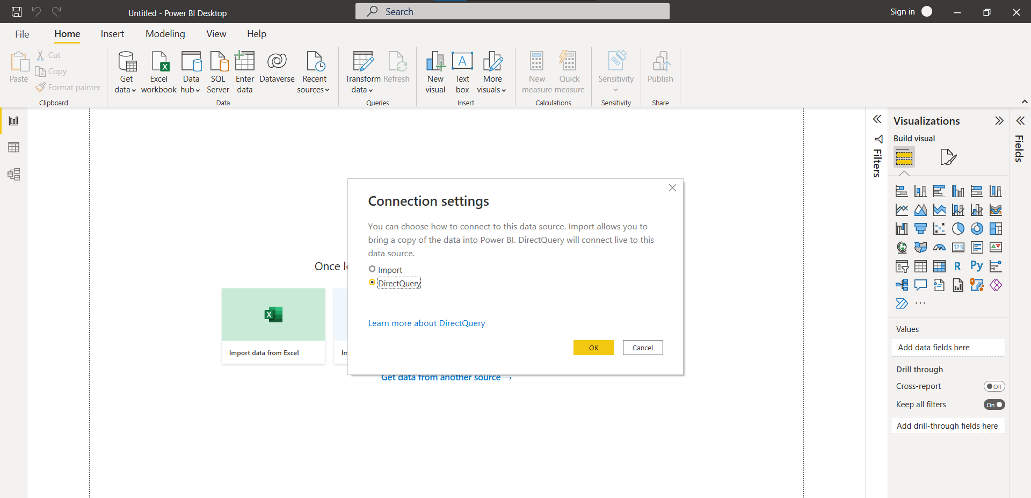This screenshot has width=1031, height=498.
Task: Select the Python visual
Action: [977, 266]
